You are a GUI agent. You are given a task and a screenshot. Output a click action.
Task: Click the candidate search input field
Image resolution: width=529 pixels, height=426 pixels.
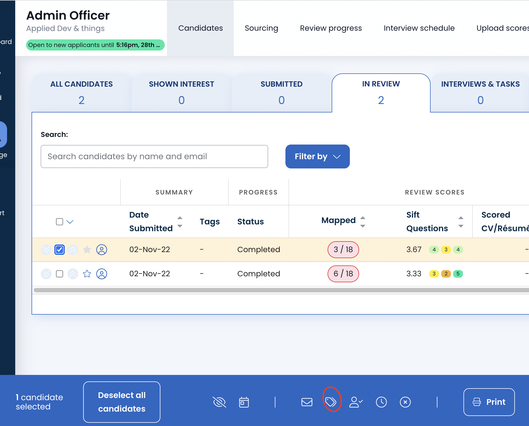click(154, 156)
